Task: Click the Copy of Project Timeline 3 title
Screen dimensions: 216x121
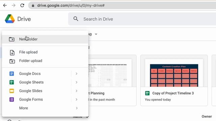Action: click(x=173, y=93)
